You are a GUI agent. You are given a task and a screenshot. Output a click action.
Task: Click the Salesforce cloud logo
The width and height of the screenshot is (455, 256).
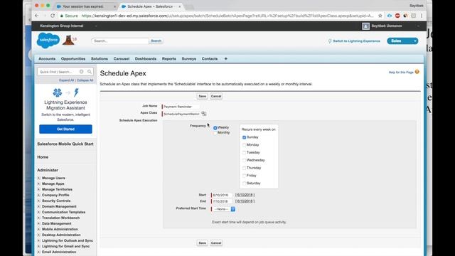coord(48,41)
